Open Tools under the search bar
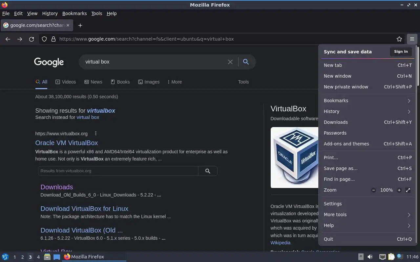This screenshot has height=262, width=420. click(243, 82)
